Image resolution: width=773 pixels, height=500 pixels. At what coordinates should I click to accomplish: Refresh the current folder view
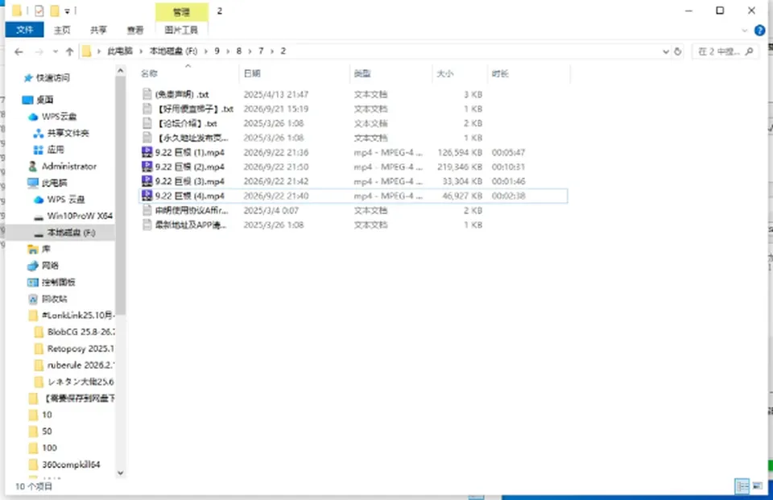point(678,52)
